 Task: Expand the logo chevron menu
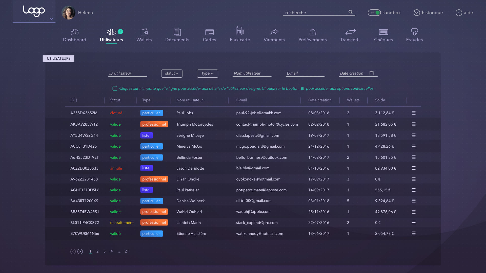click(51, 19)
